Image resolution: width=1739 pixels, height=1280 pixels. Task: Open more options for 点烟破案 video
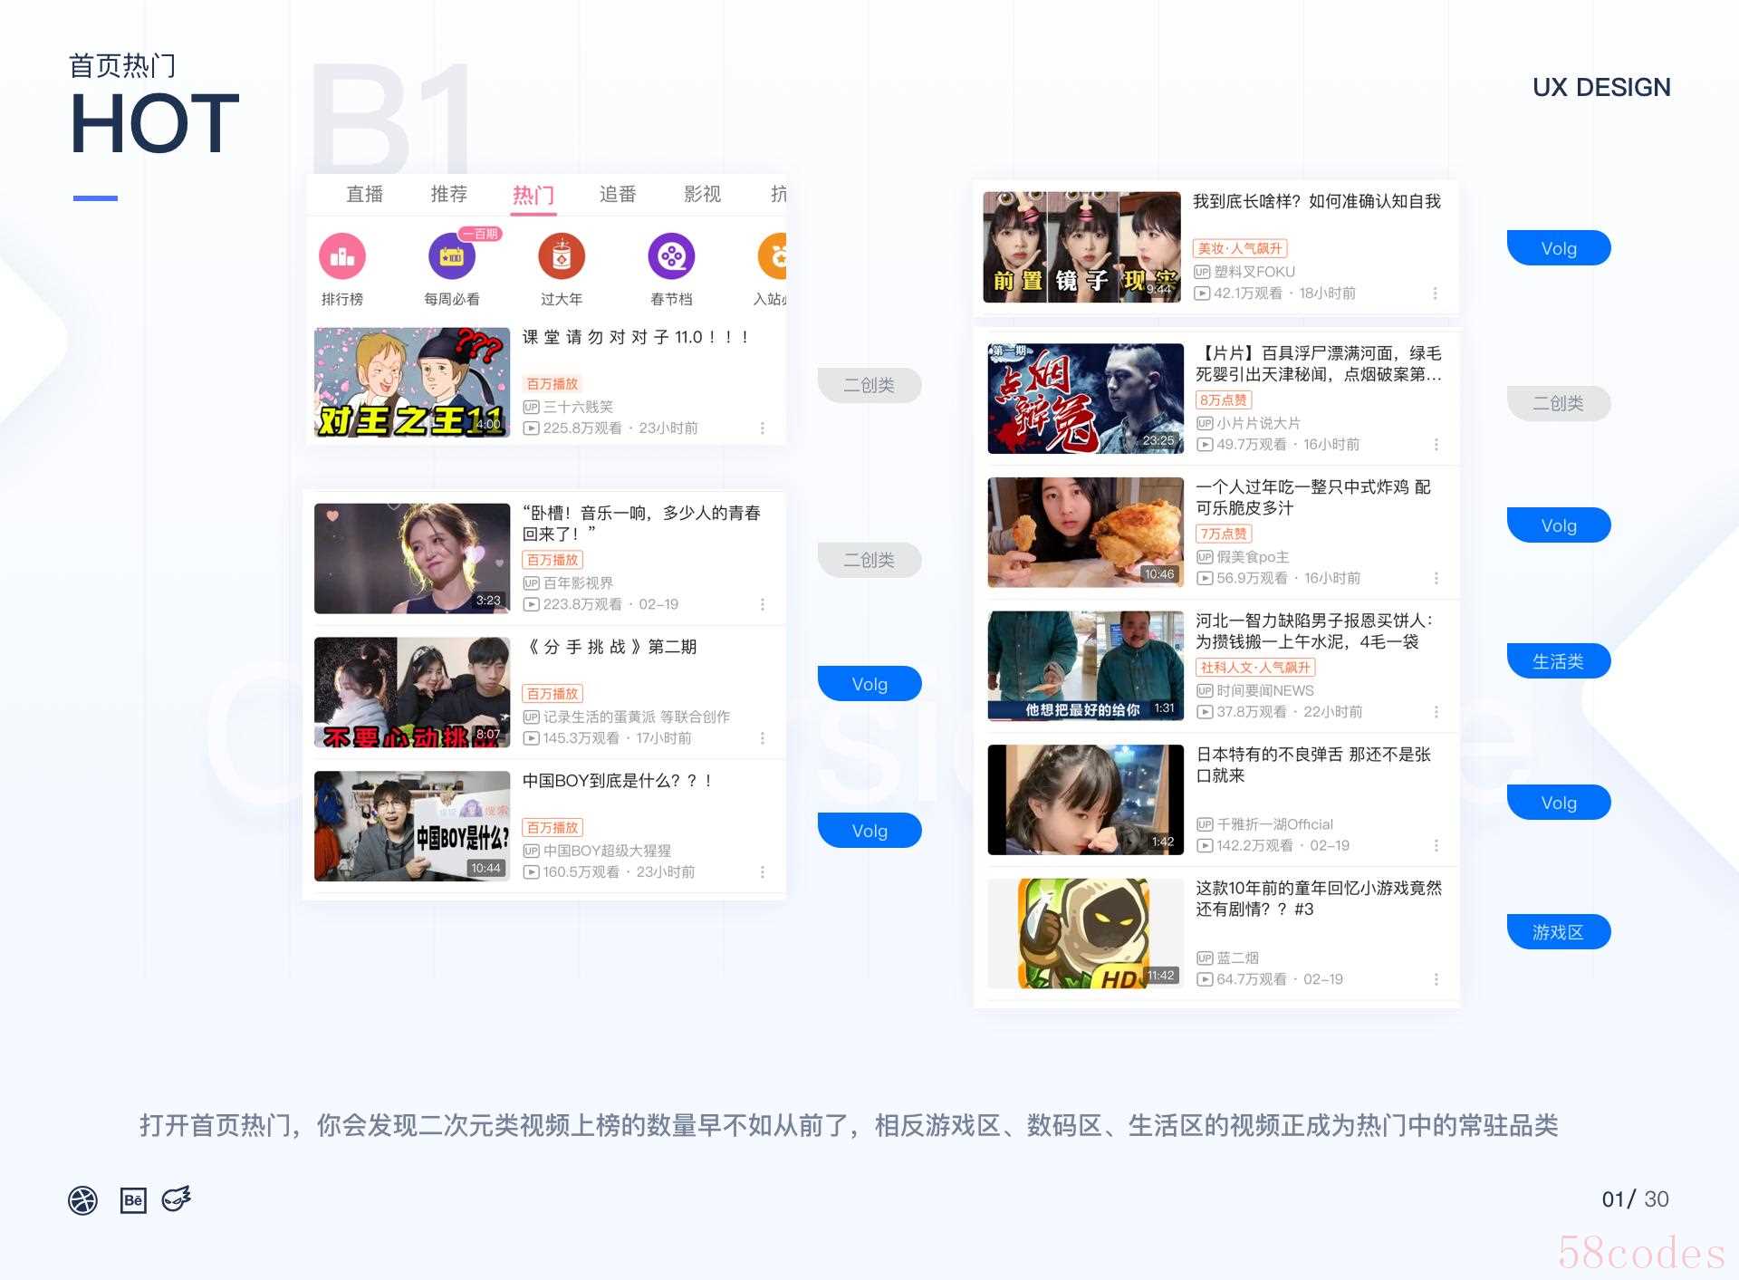tap(1436, 445)
